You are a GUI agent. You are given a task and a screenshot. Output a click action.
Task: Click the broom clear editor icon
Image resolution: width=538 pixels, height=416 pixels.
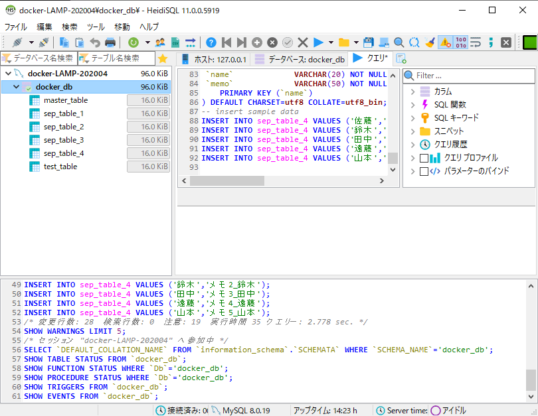tap(430, 42)
